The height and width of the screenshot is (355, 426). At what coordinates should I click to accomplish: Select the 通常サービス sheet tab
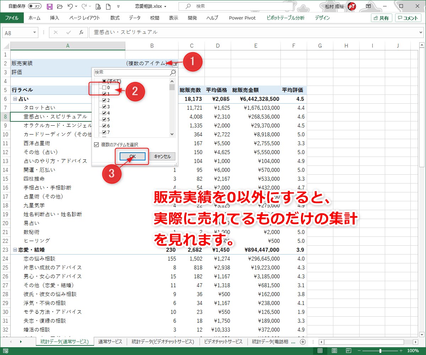[110, 342]
